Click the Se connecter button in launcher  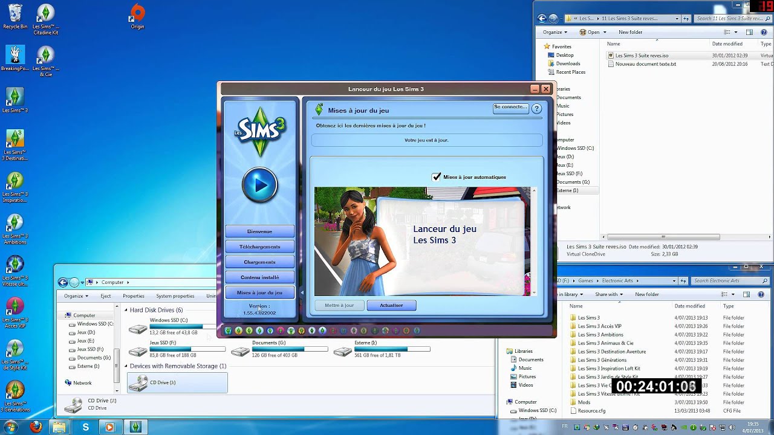point(510,109)
